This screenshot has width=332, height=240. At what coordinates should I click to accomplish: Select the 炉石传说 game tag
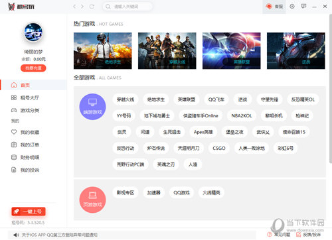point(156,148)
